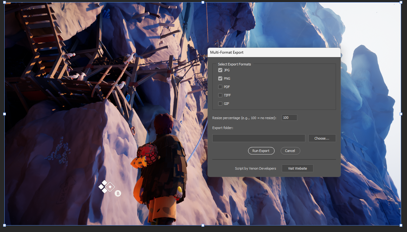
Task: Click the top-left corner transform handle
Action: click(x=4, y=2)
